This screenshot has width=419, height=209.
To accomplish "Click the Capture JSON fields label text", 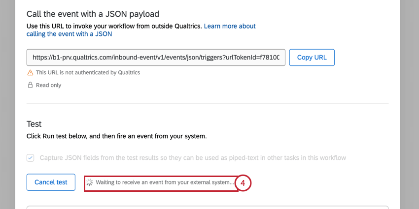I will [193, 158].
